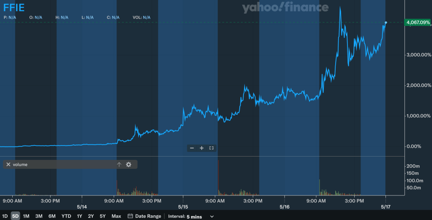Expand the Interval dropdown chevron
This screenshot has width=432, height=220.
pyautogui.click(x=212, y=216)
